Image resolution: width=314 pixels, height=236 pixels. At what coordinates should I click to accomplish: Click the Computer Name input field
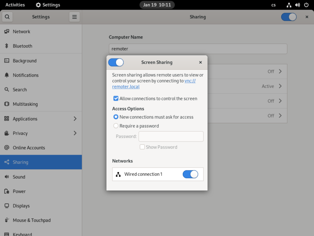pyautogui.click(x=197, y=49)
